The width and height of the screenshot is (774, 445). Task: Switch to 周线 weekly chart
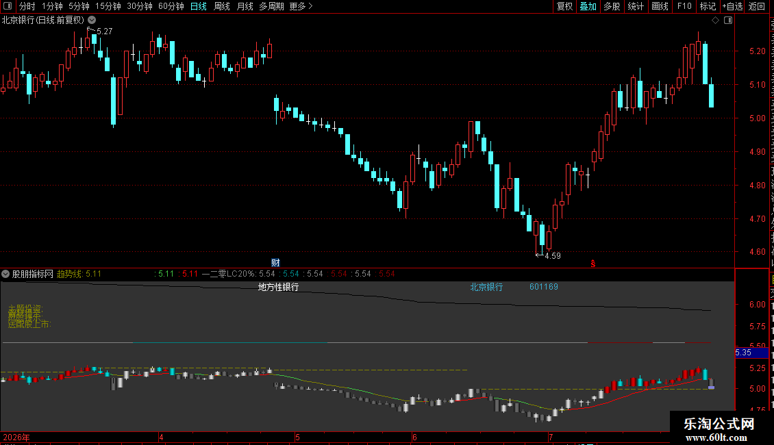click(x=222, y=6)
